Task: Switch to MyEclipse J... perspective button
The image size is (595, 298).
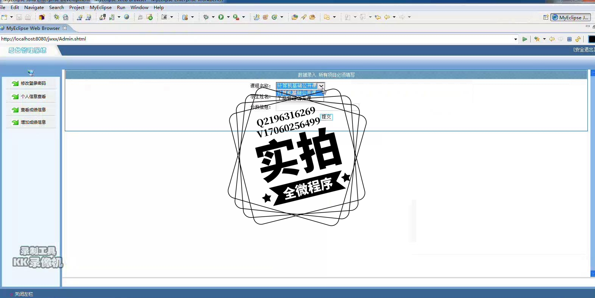Action: 571,17
